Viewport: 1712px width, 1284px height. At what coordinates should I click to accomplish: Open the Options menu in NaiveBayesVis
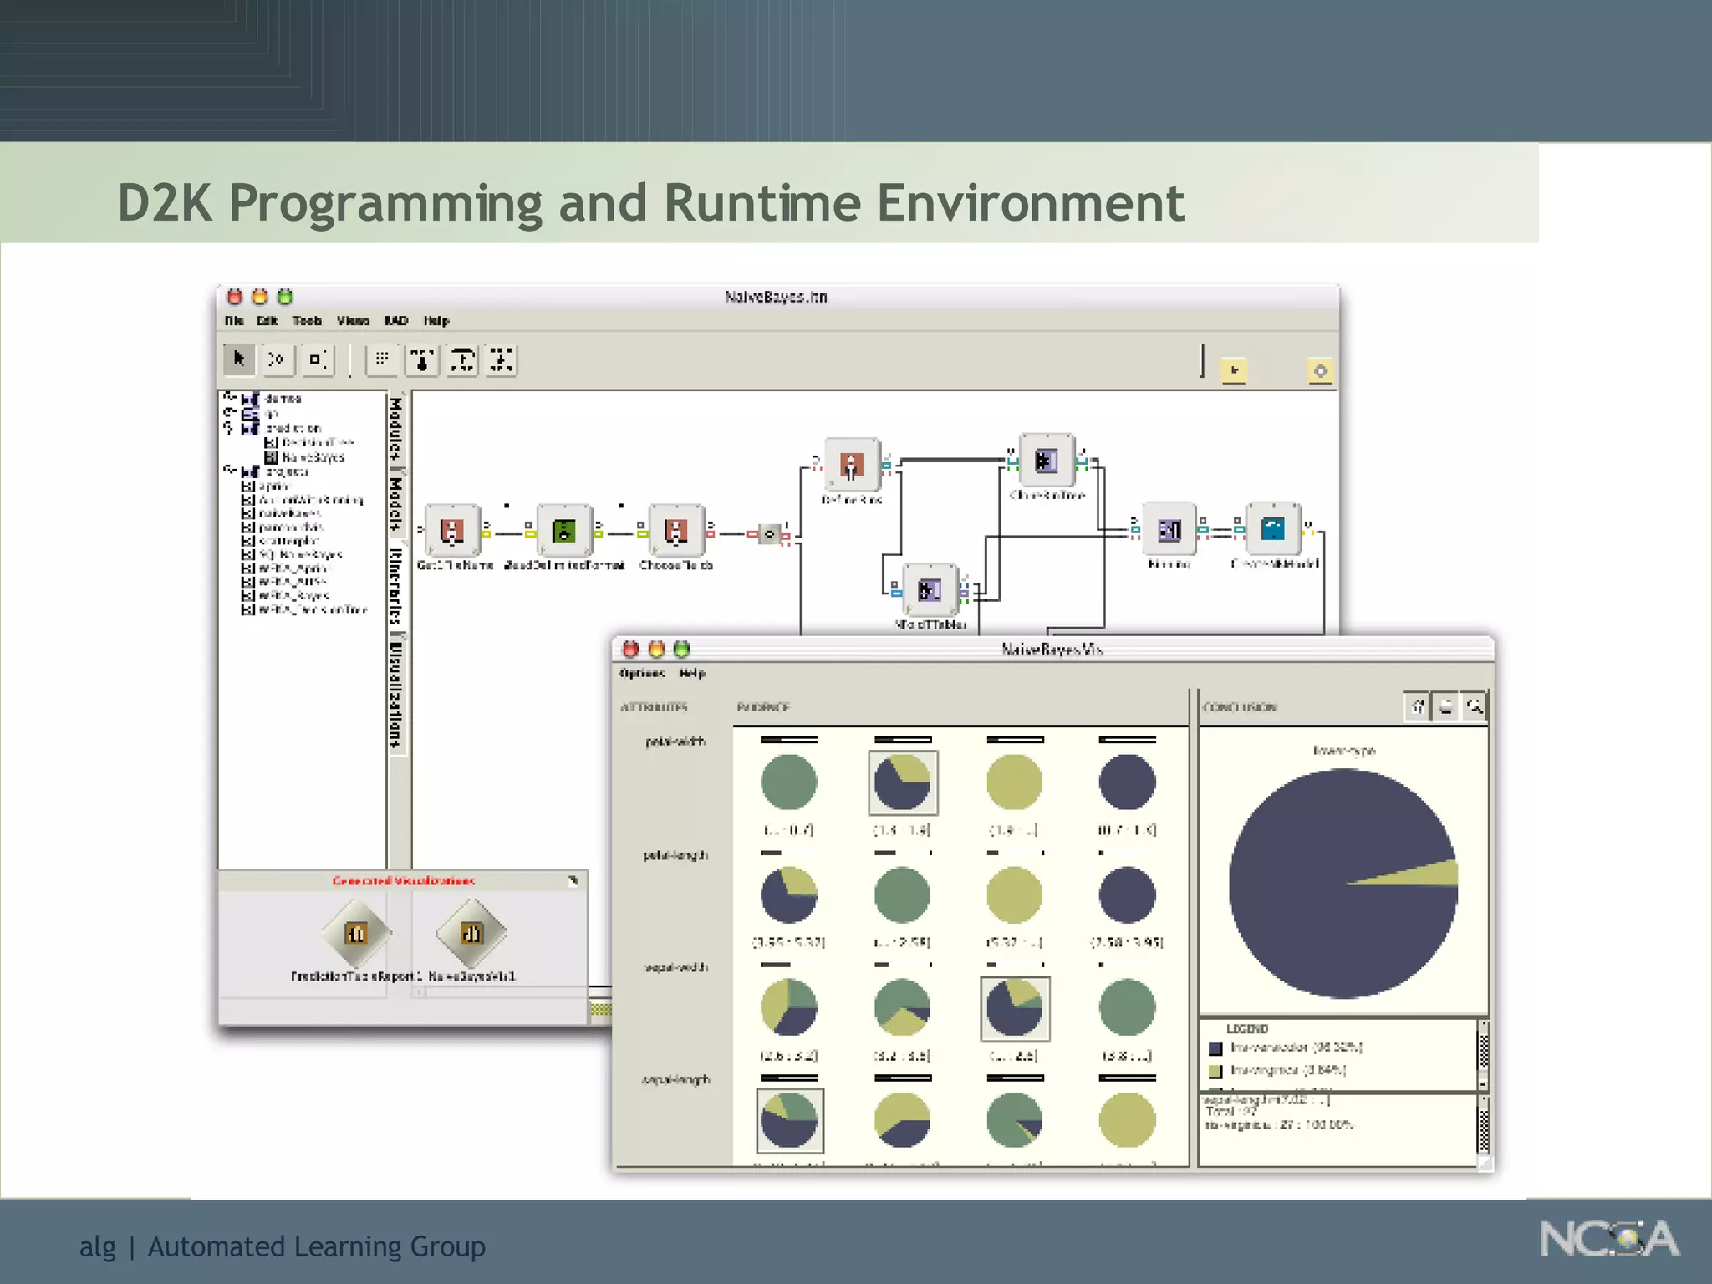pyautogui.click(x=641, y=674)
